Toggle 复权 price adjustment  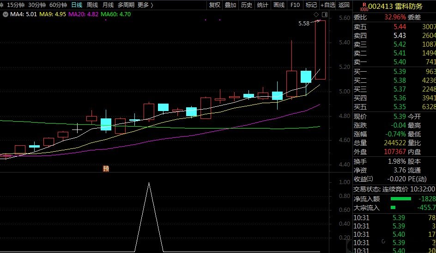tap(215, 5)
